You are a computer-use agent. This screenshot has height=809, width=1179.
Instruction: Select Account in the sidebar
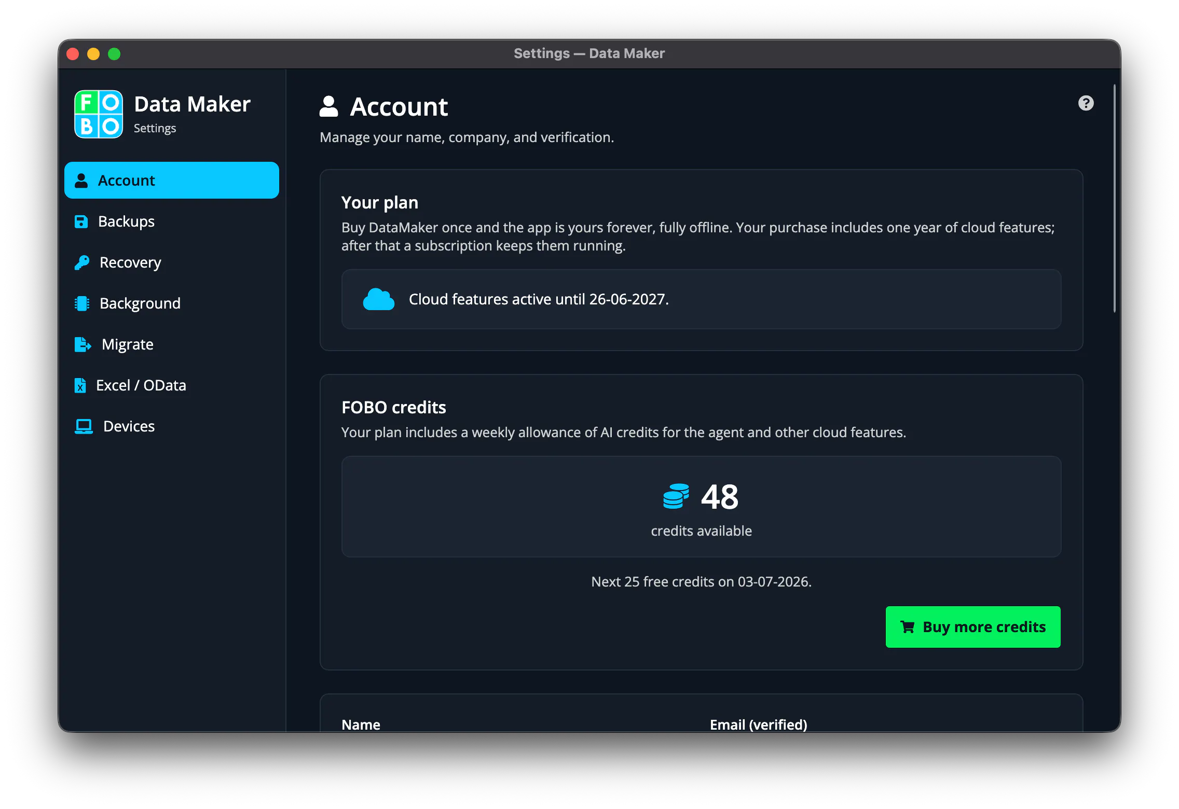[172, 180]
